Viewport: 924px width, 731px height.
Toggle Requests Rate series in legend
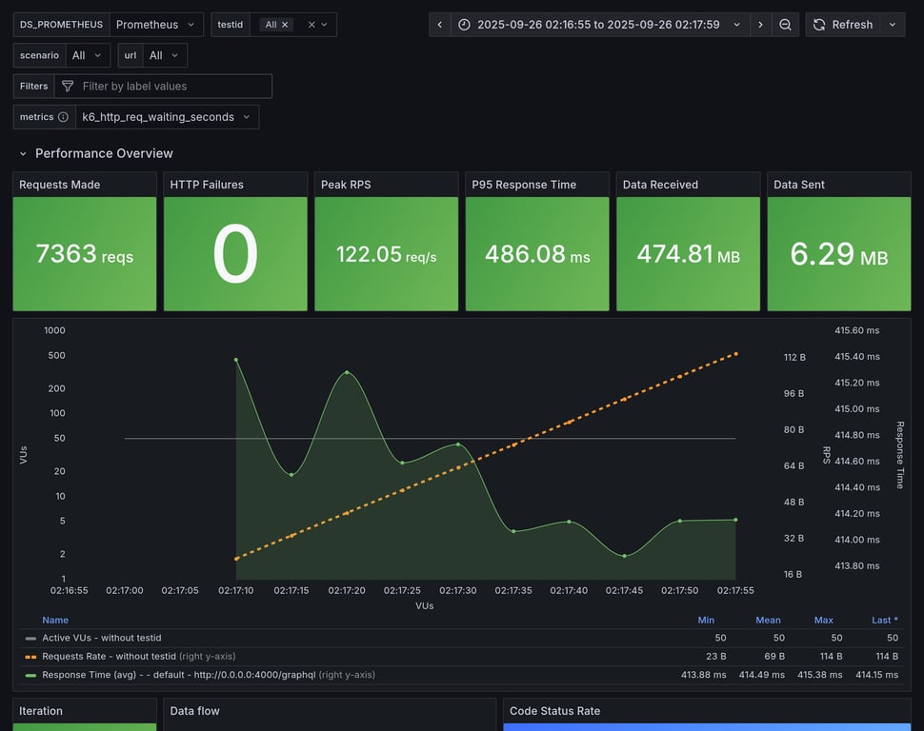coord(110,656)
